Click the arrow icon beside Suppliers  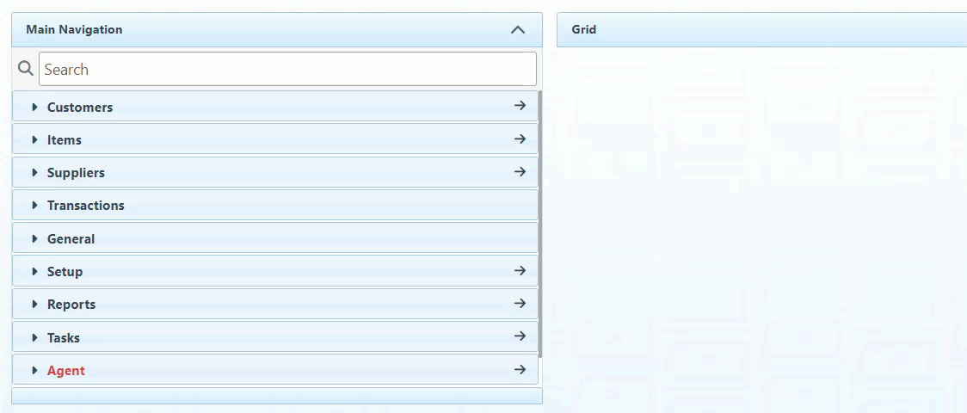520,171
